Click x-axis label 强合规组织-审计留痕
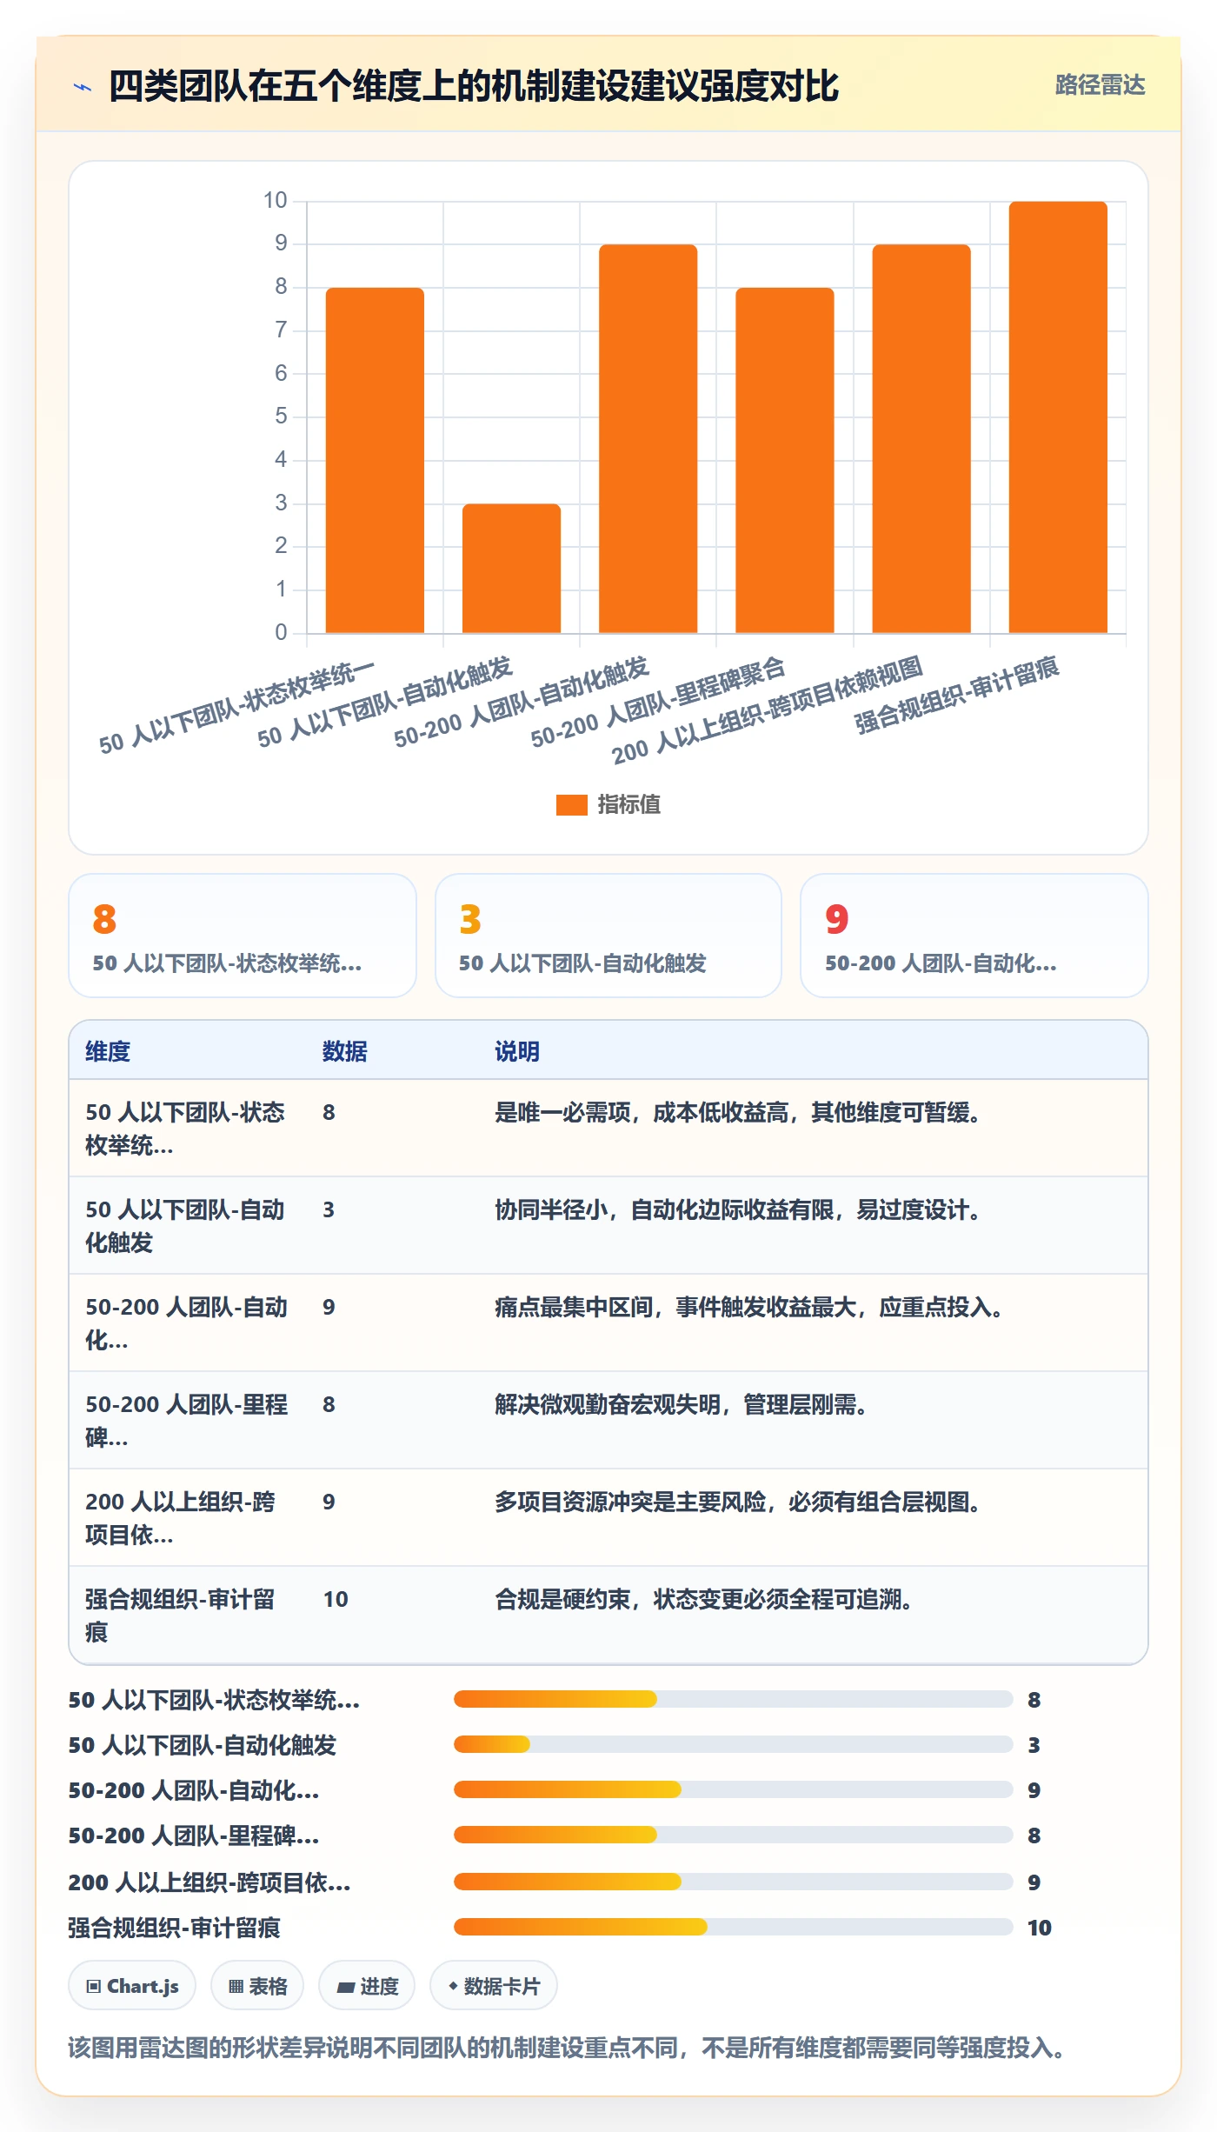Viewport: 1217px width, 2132px height. pyautogui.click(x=956, y=695)
